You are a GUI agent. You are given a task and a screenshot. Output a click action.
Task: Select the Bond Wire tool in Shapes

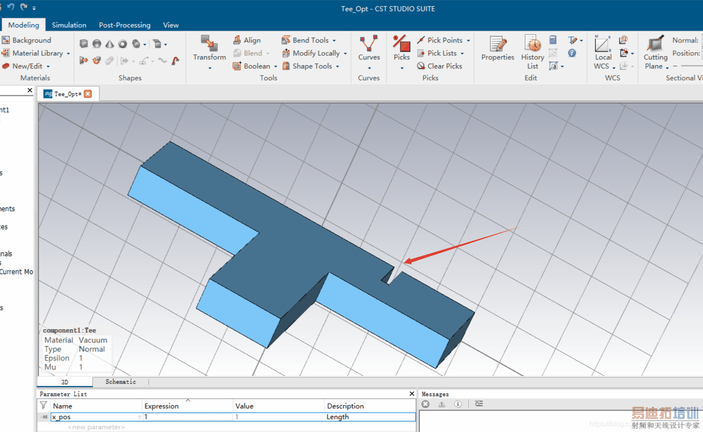(175, 60)
